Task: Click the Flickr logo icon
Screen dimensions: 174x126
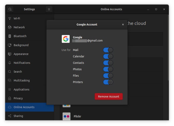Action: point(67,116)
